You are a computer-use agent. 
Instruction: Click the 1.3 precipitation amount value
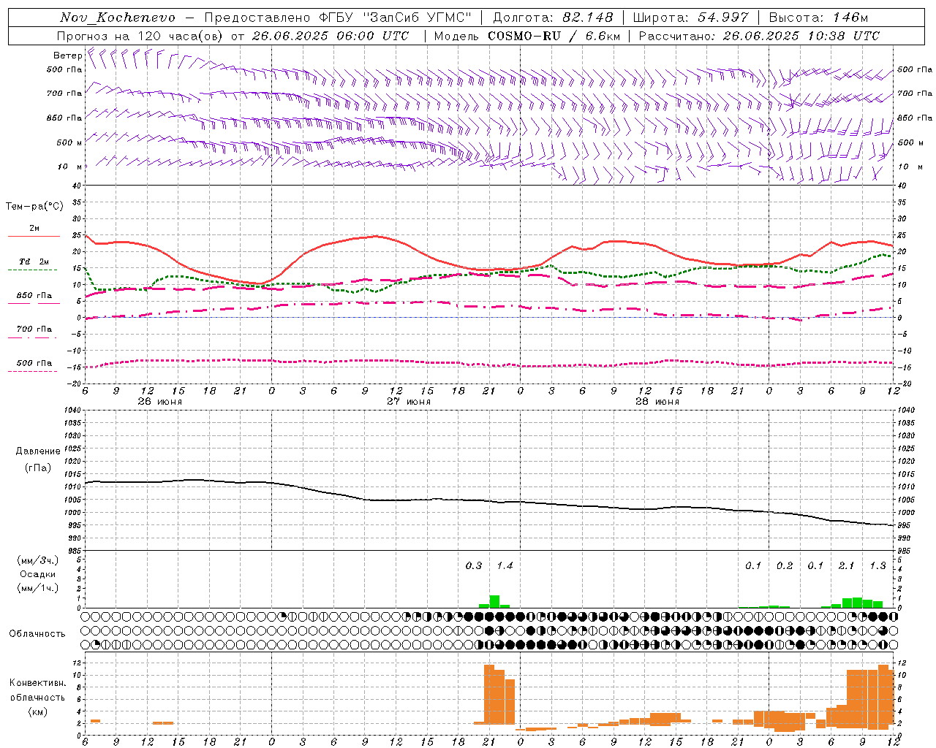(878, 565)
